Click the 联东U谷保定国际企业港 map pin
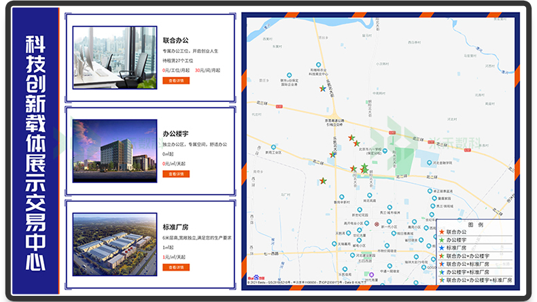The height and width of the screenshot is (302, 537). [x=290, y=75]
